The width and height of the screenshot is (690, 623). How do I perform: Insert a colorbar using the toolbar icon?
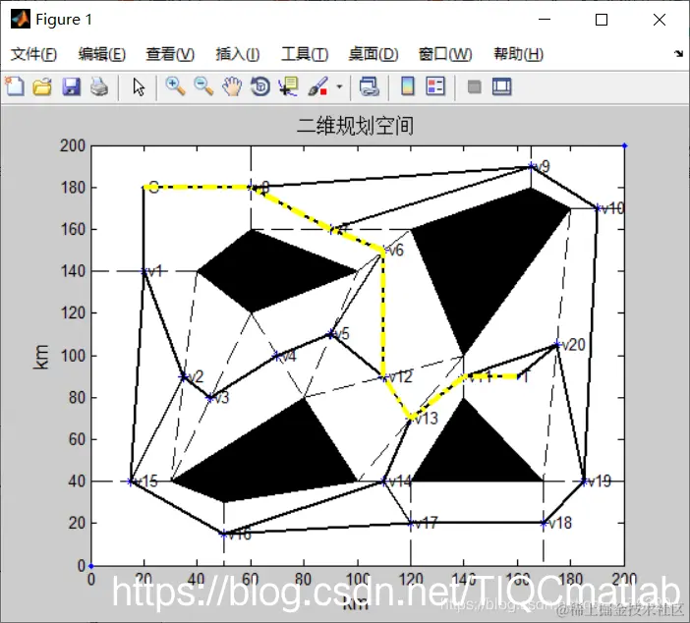tap(408, 86)
